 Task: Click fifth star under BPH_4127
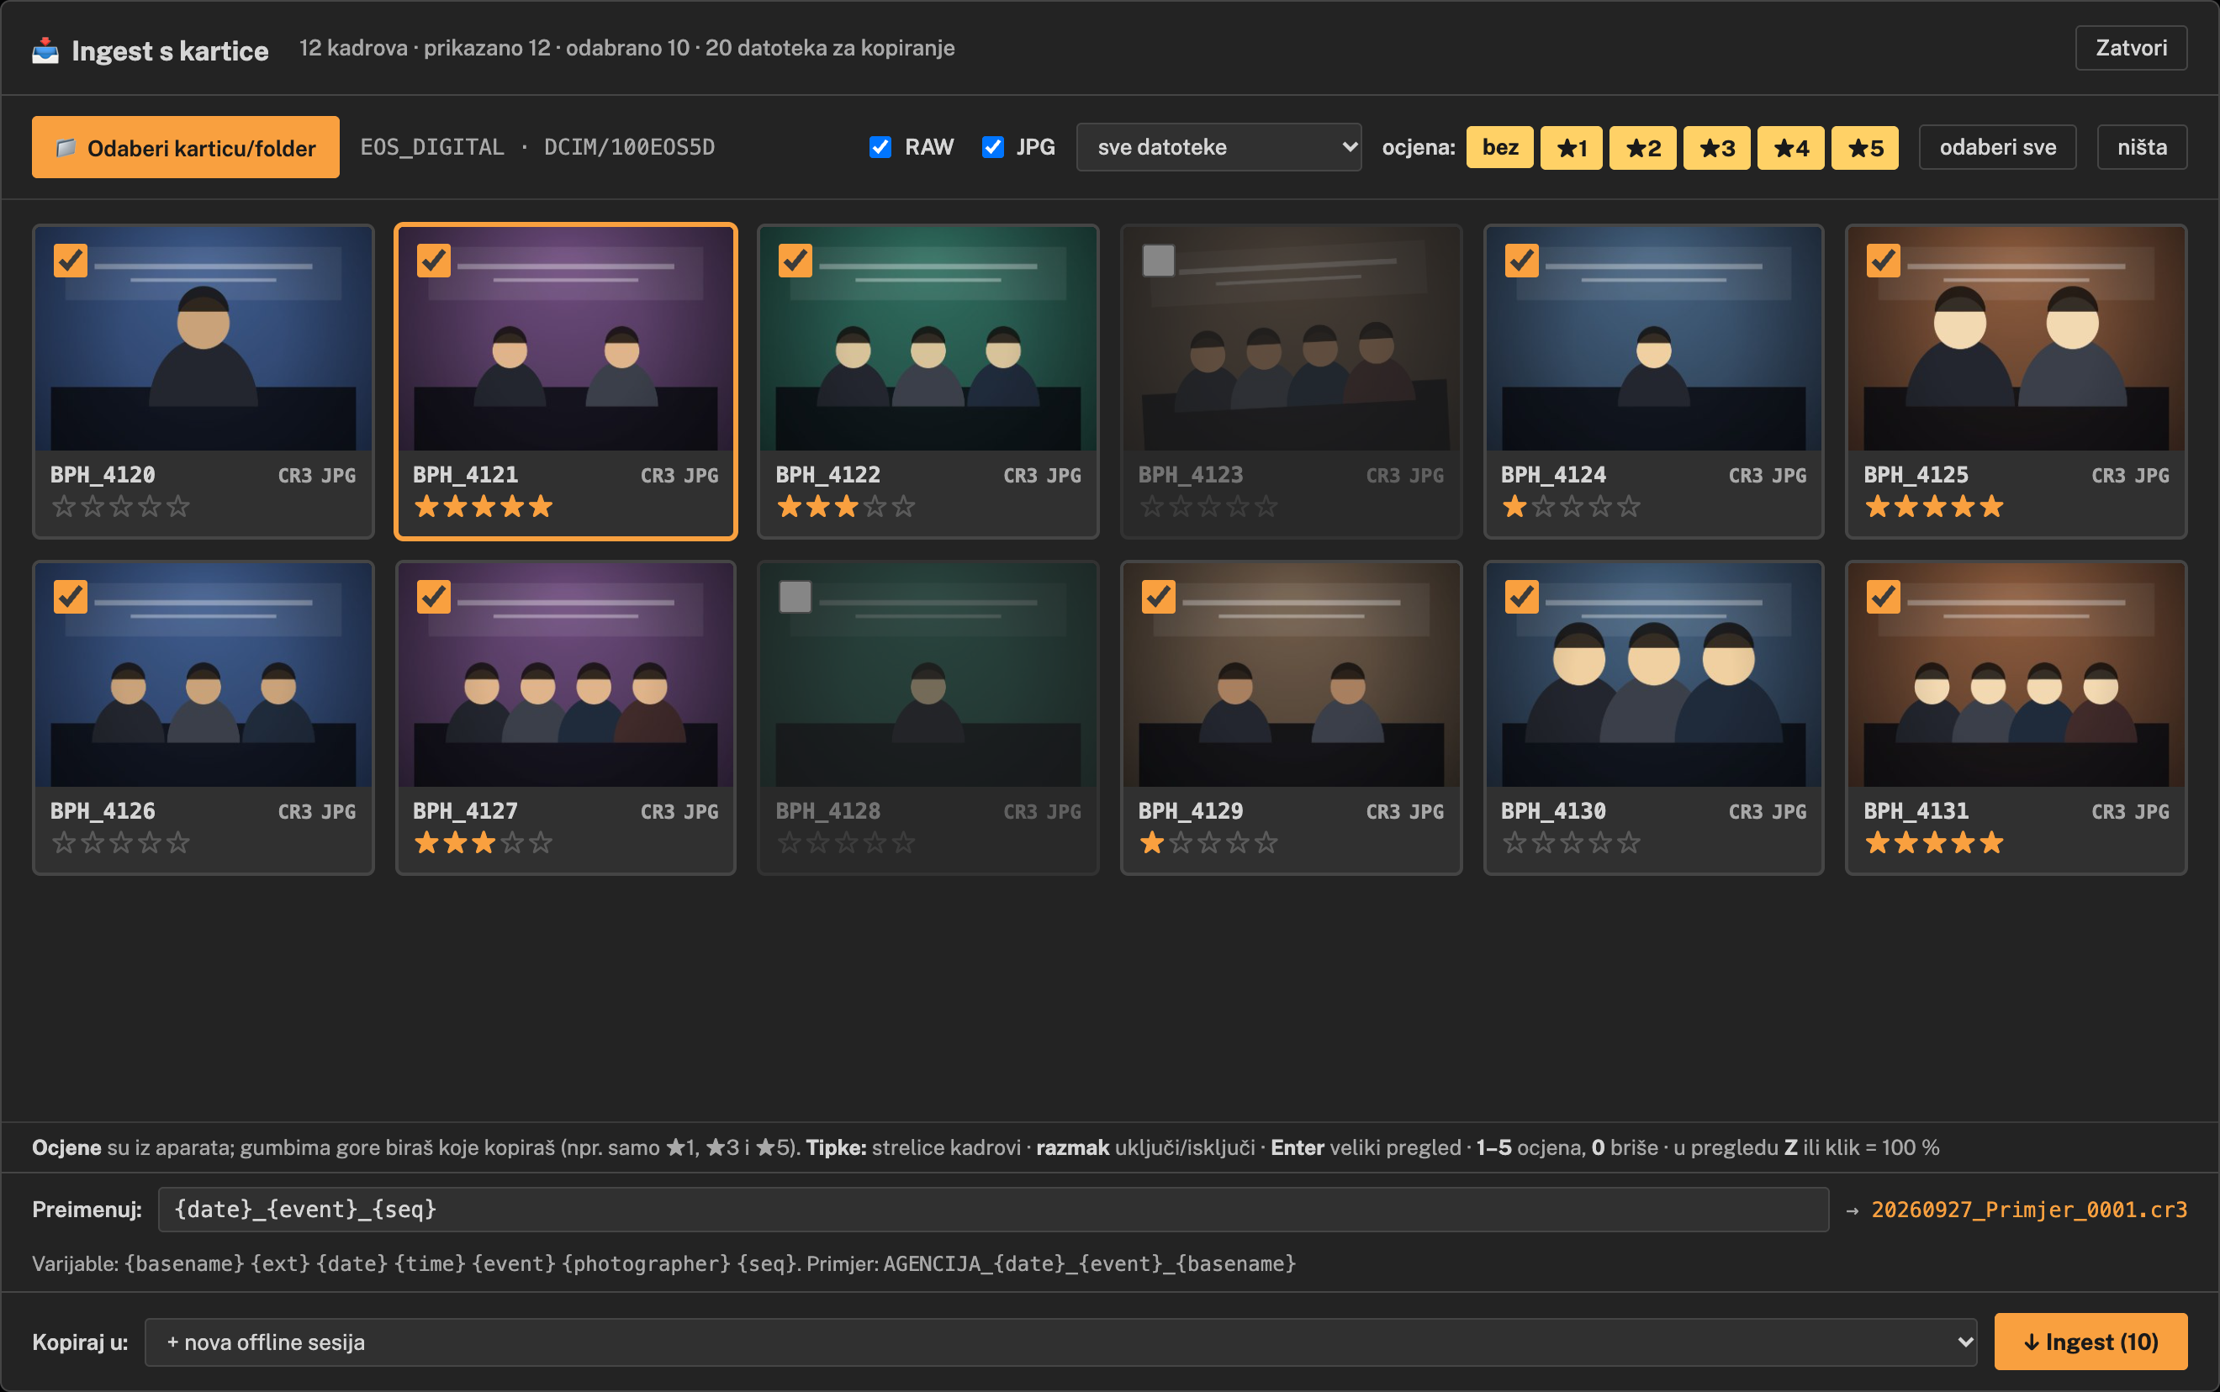[542, 842]
